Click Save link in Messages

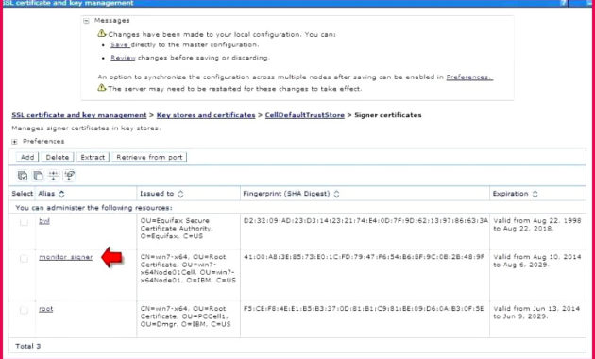click(120, 44)
